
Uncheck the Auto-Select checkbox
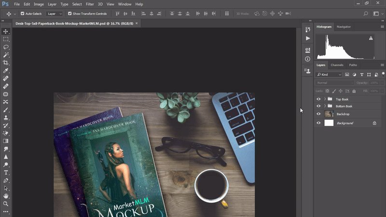pos(22,14)
